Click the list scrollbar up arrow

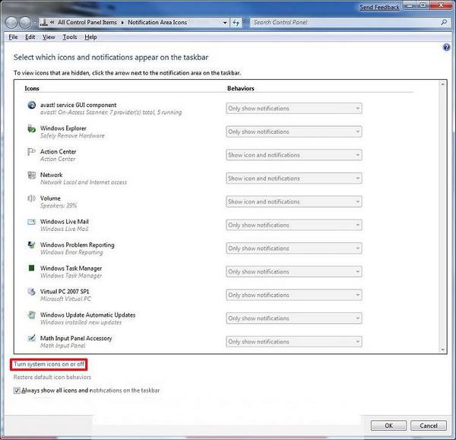click(x=442, y=84)
